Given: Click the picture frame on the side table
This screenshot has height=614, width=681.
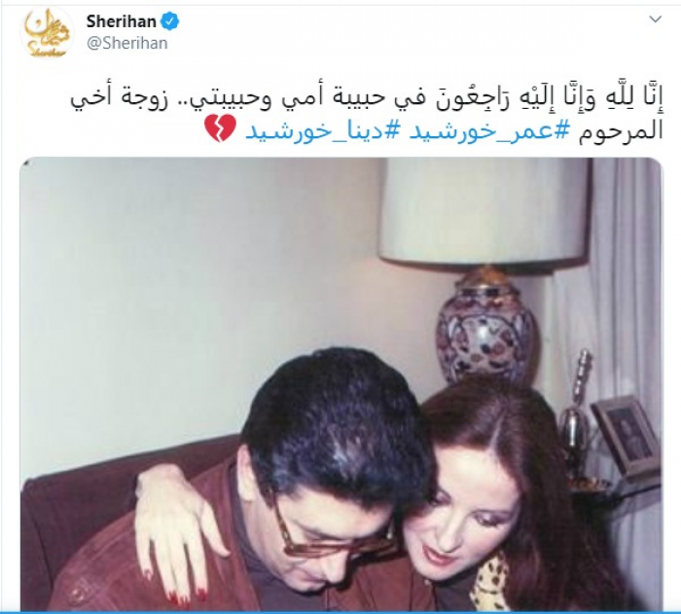Looking at the screenshot, I should tap(625, 436).
